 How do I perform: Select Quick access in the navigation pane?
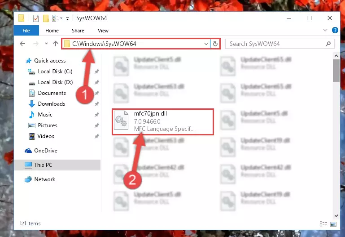tap(50, 61)
